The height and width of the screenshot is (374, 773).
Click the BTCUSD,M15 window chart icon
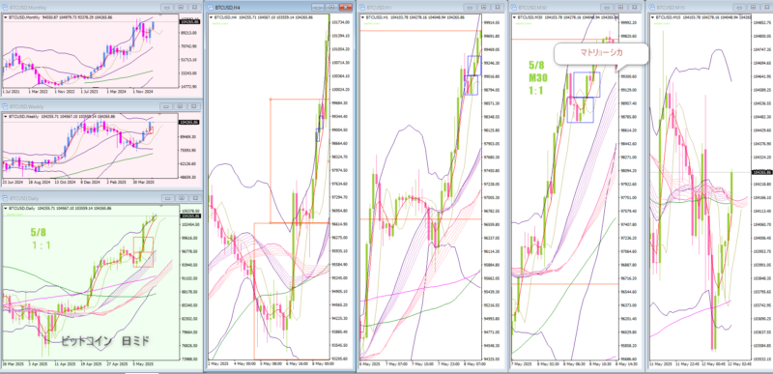click(x=652, y=7)
